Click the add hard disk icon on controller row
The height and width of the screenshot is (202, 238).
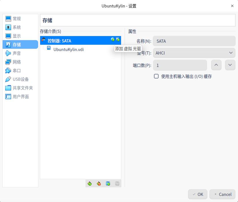pos(117,39)
